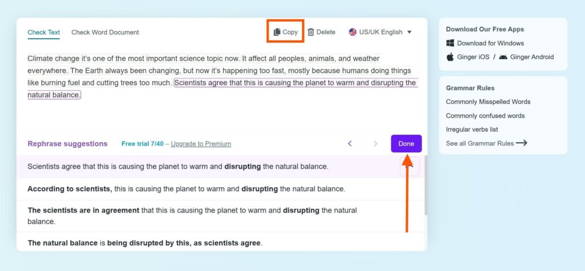This screenshot has width=585, height=271.
Task: Click the Android robot icon
Action: pyautogui.click(x=503, y=57)
